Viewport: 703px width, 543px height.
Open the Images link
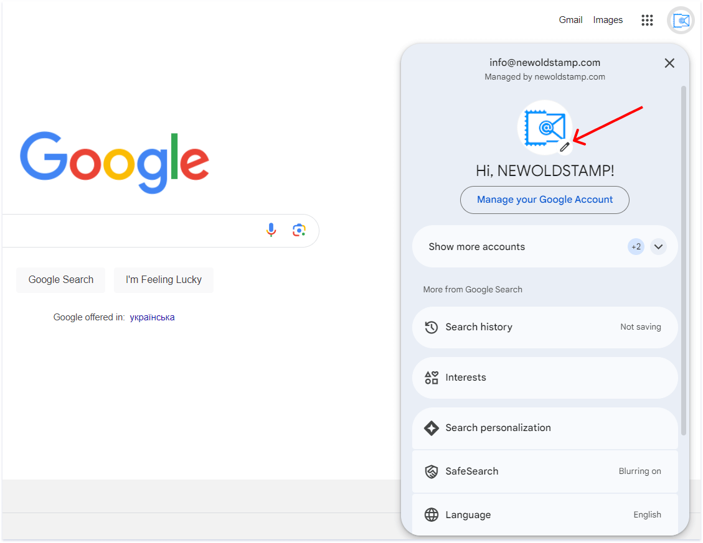click(x=608, y=20)
